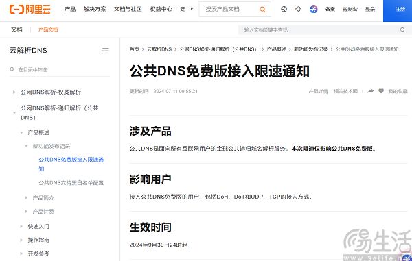The height and width of the screenshot is (261, 412).
Task: Click 我的收藏 link
Action: tap(398, 91)
